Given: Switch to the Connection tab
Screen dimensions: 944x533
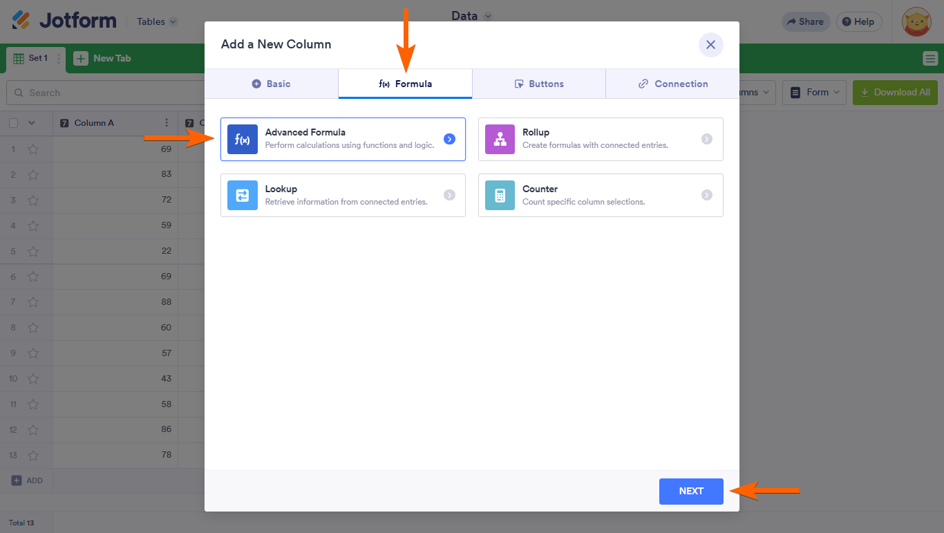Looking at the screenshot, I should tap(672, 84).
